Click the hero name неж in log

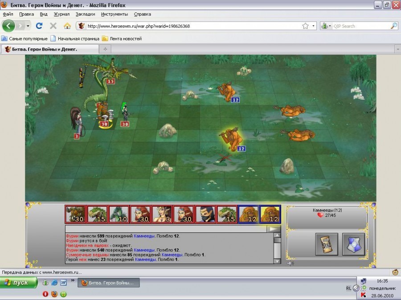point(82,260)
